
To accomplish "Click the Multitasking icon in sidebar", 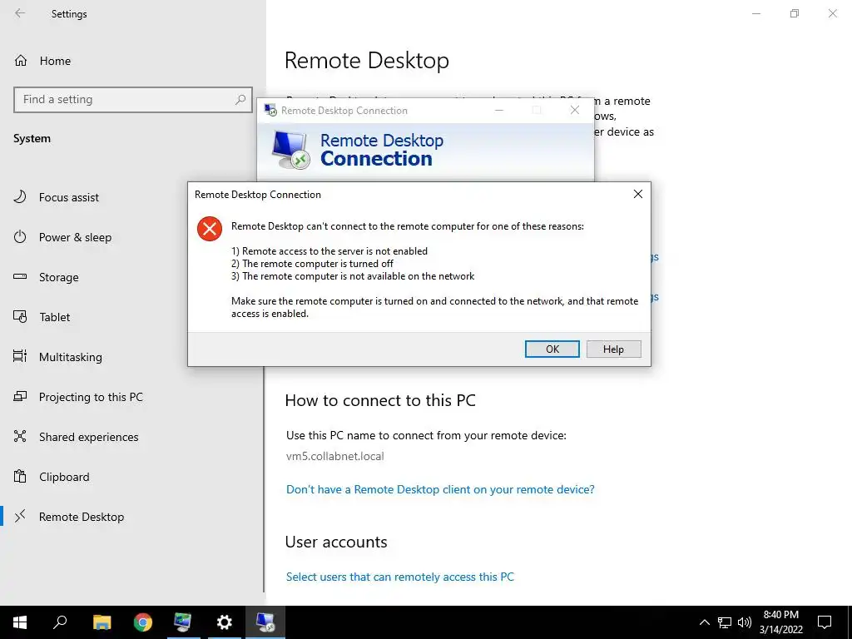I will 20,356.
